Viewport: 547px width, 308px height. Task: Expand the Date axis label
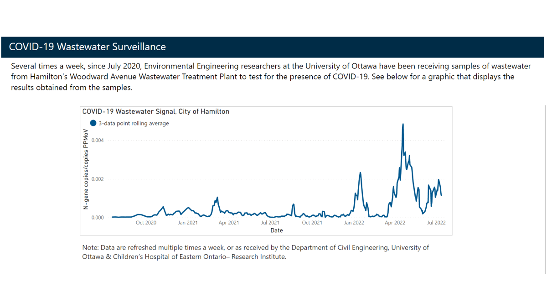coord(276,230)
